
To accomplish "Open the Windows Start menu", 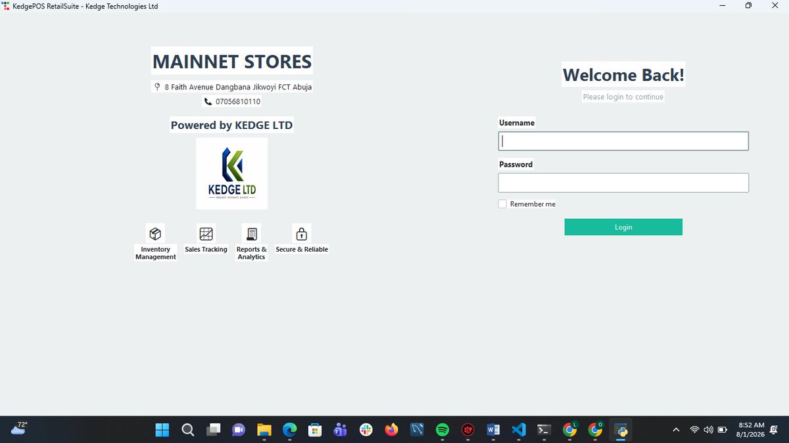I will click(x=162, y=430).
